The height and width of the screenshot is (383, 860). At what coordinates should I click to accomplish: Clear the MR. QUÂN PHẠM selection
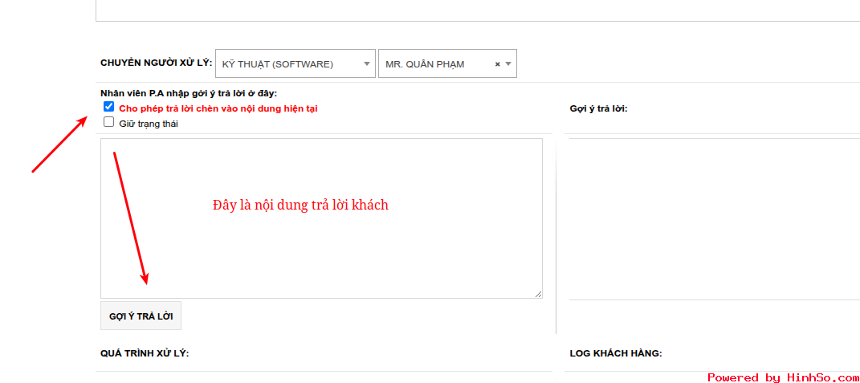click(497, 64)
